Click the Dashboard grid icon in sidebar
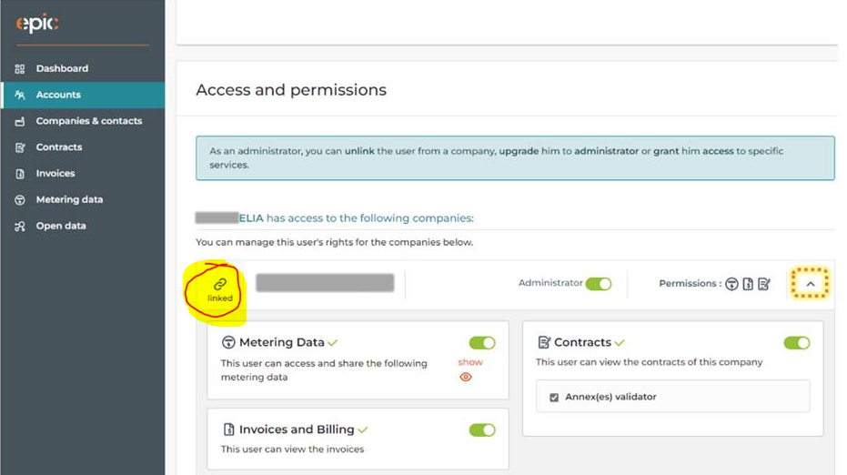This screenshot has height=475, width=847. tap(20, 68)
